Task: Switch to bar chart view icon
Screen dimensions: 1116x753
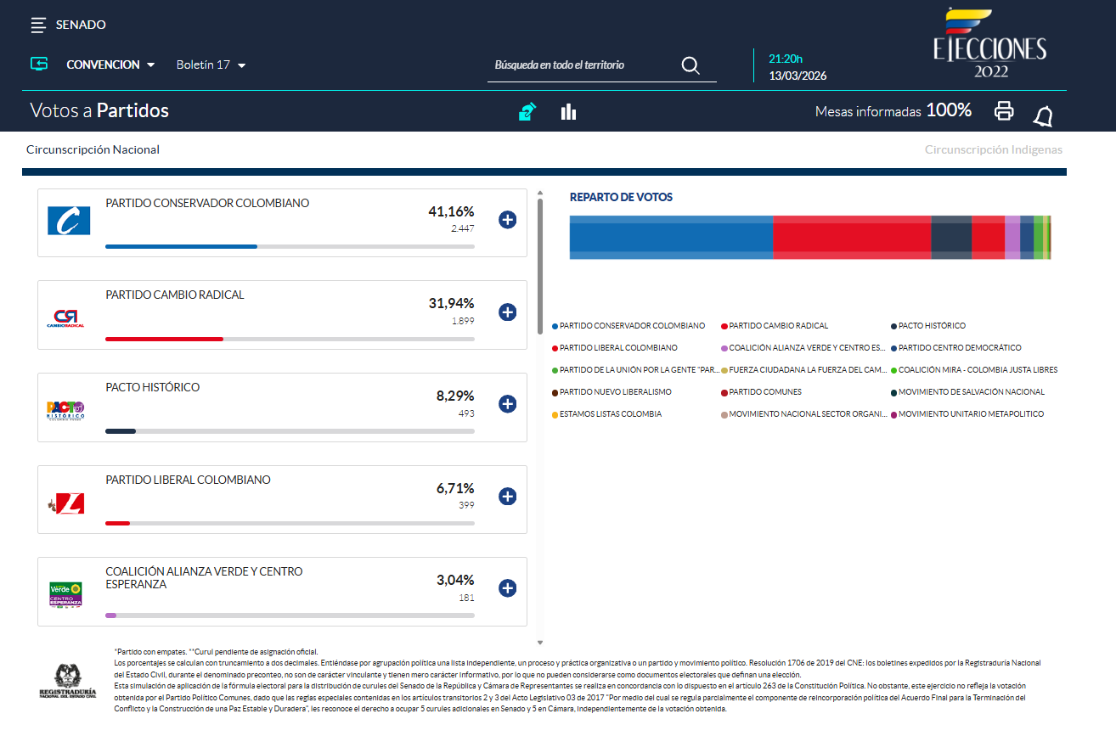Action: point(568,112)
